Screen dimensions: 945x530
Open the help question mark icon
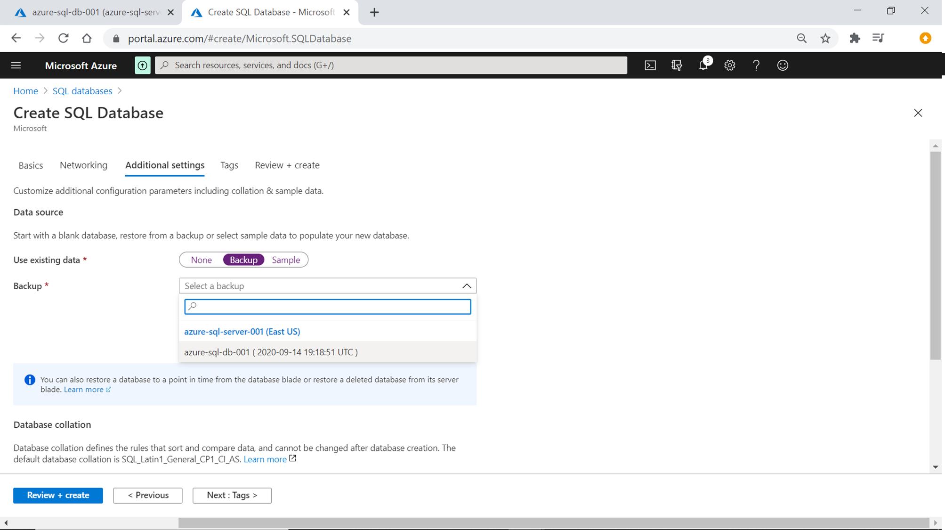click(x=756, y=65)
